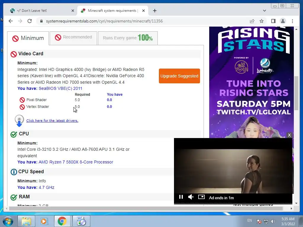Viewport: 303px width, 227px height.
Task: Reload the current page
Action: coord(30,21)
